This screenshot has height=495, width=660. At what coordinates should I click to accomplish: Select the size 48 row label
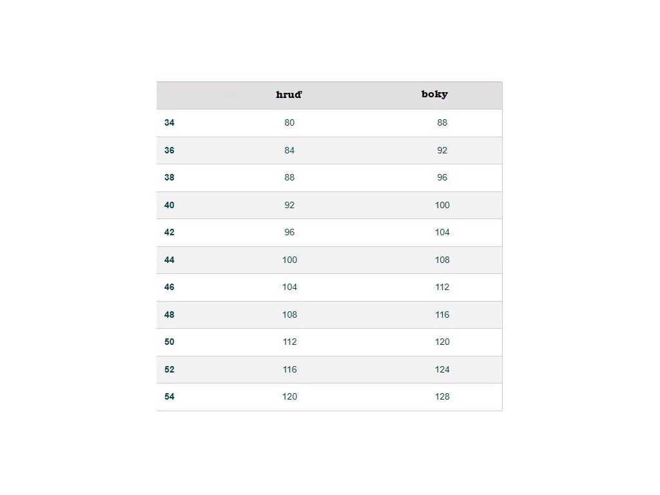click(x=170, y=315)
